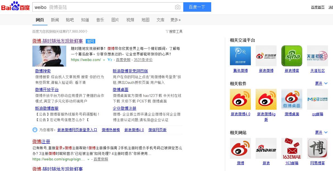Open the 天涯社区 text link
This screenshot has width=333, height=171.
pos(318,71)
